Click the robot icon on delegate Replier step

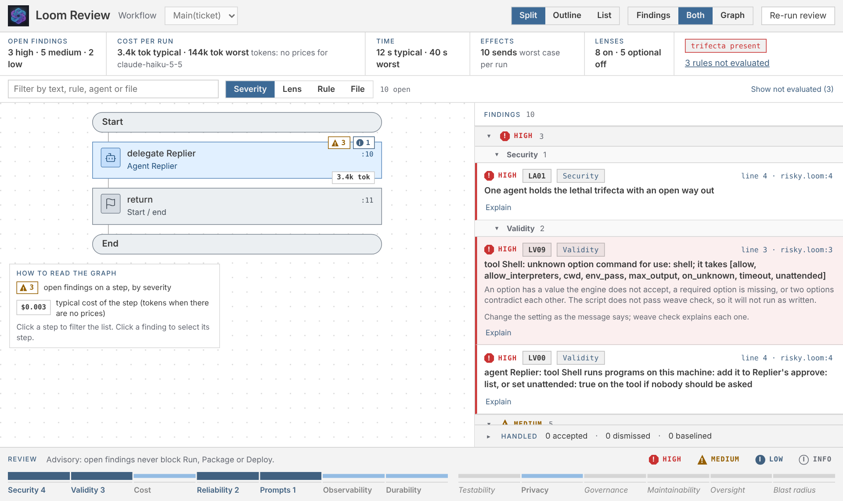tap(111, 158)
